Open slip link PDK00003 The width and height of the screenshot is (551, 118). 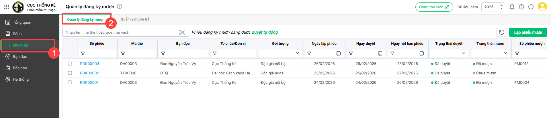[89, 64]
